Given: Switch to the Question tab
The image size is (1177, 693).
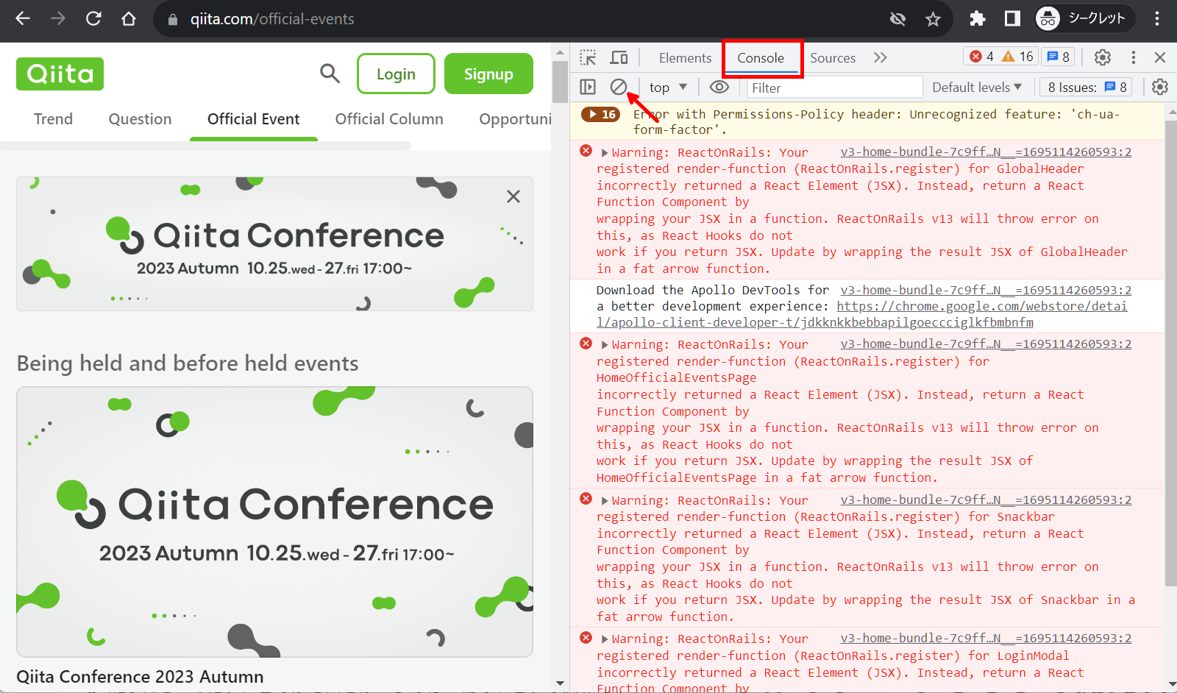Looking at the screenshot, I should tap(140, 119).
